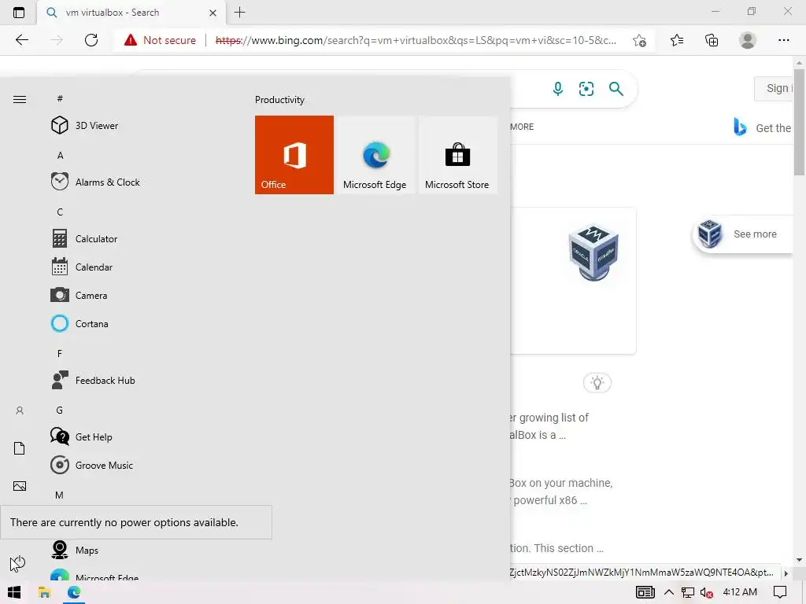Open the Edge tab actions menu

coord(19,13)
